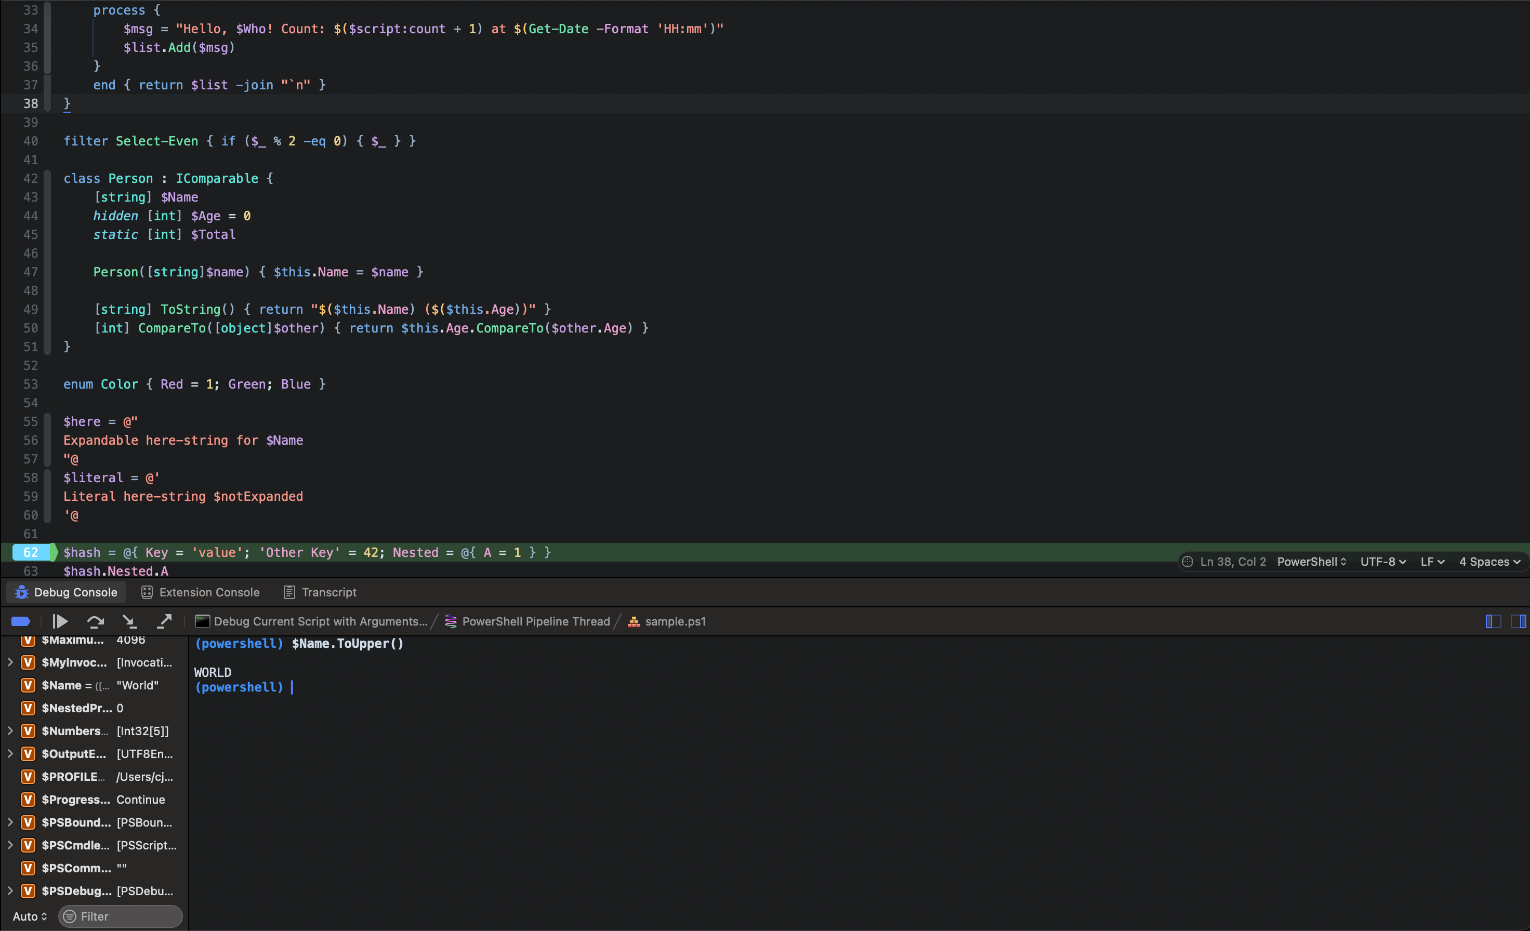Viewport: 1530px width, 931px height.
Task: Open Debug Current Script with Arguments task
Action: click(311, 621)
